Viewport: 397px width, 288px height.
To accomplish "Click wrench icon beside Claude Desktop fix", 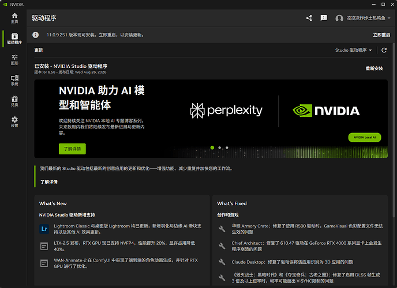I will coord(222,262).
